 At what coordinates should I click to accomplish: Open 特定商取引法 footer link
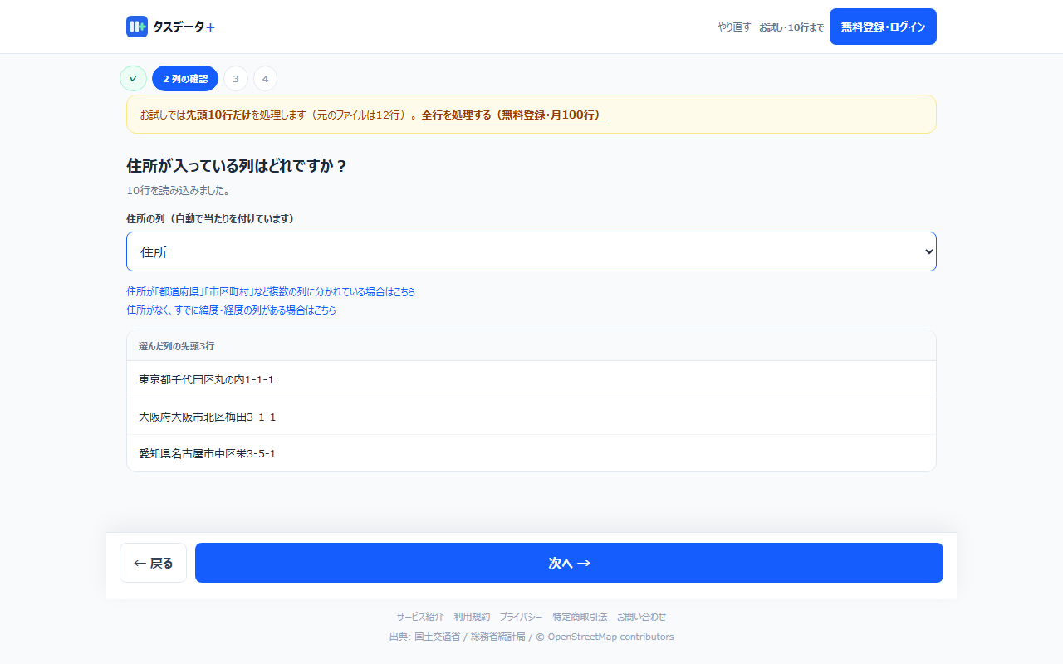pos(580,617)
